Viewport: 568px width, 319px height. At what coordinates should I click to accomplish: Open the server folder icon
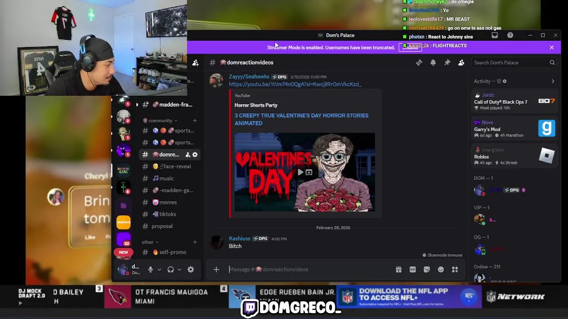tap(123, 206)
